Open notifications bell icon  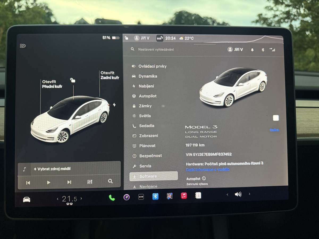252,50
